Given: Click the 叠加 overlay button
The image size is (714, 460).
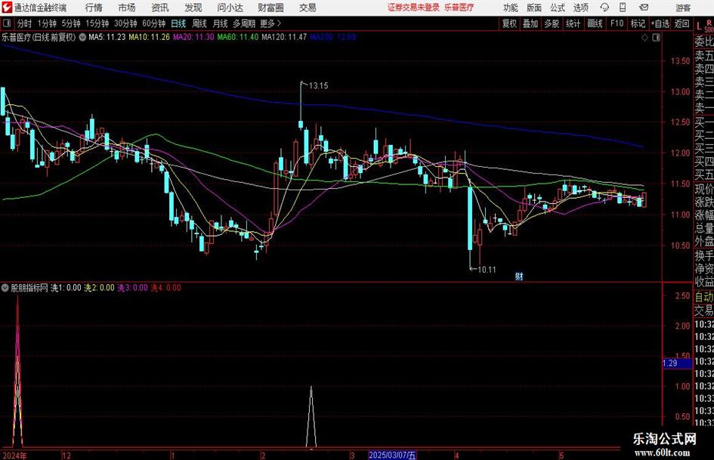Looking at the screenshot, I should pos(530,23).
